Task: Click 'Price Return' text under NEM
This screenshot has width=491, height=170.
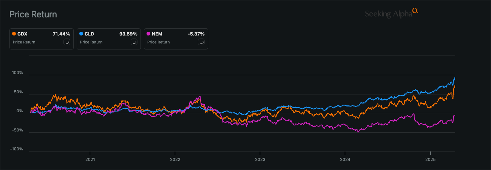Action: point(158,42)
